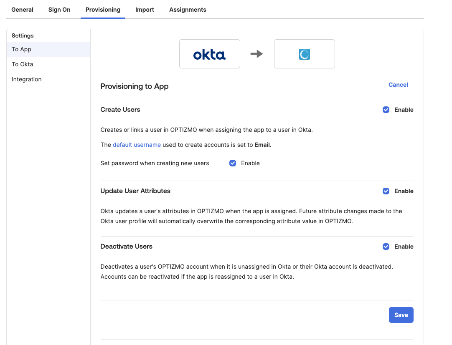Screen dimensions: 452x345
Task: Open the default username link
Action: 137,145
